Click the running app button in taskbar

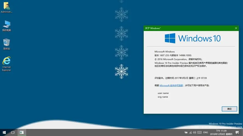22,132
